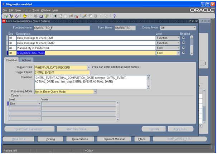Click the Save toolbar icon
The width and height of the screenshot is (217, 154).
(x=25, y=16)
